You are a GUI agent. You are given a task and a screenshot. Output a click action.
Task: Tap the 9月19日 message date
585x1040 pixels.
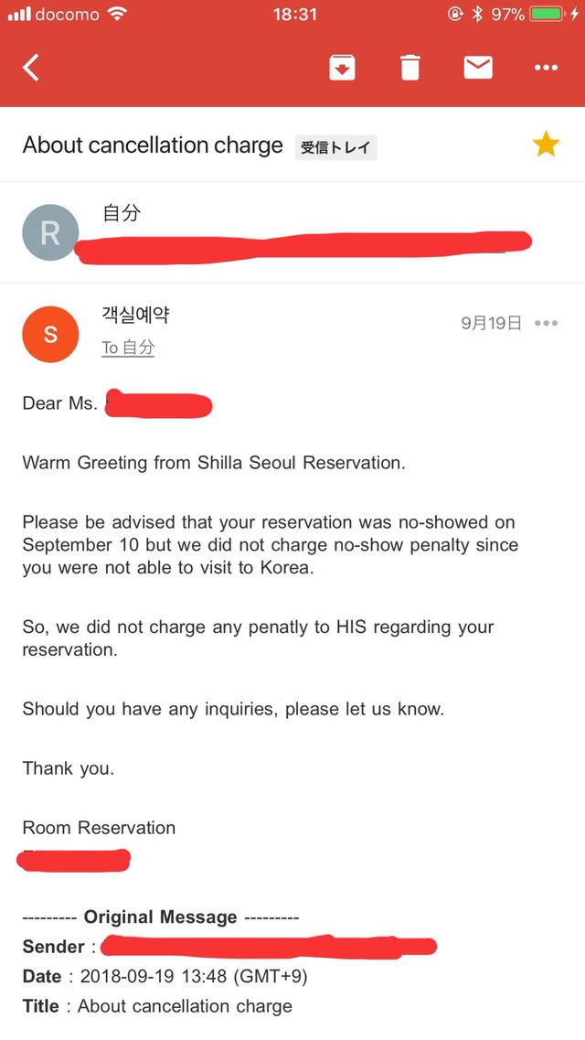492,323
